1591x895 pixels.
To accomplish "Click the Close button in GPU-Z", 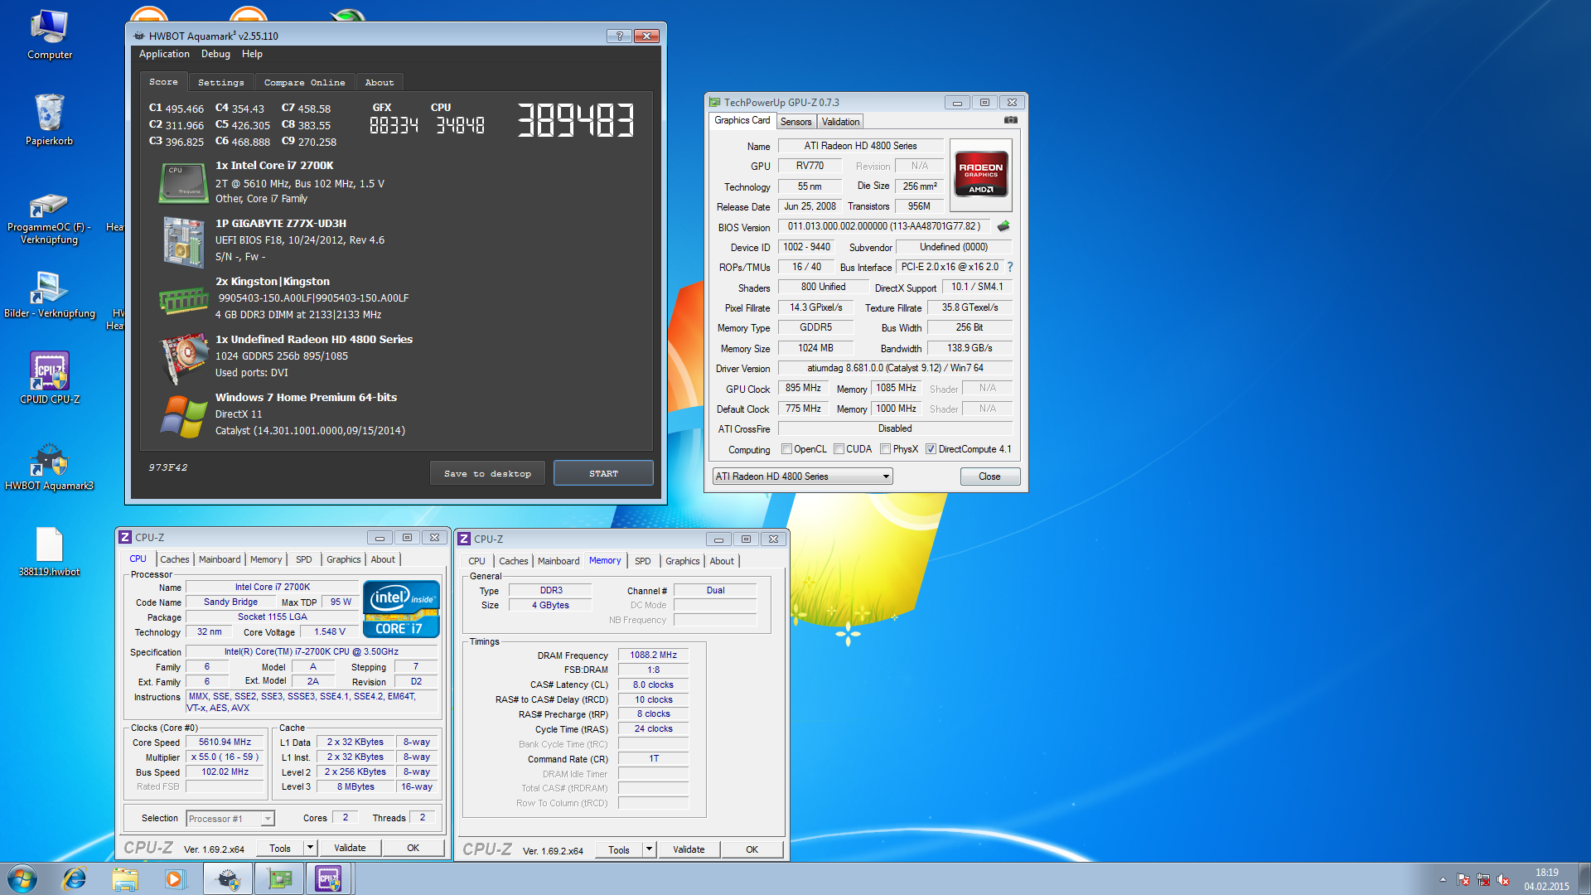I will (989, 477).
